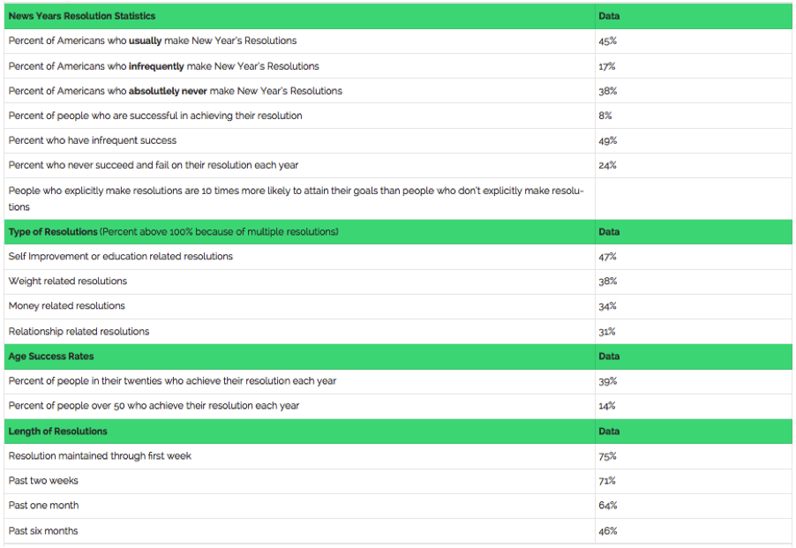Click the people over 50 row text
Image resolution: width=796 pixels, height=548 pixels.
pos(154,406)
